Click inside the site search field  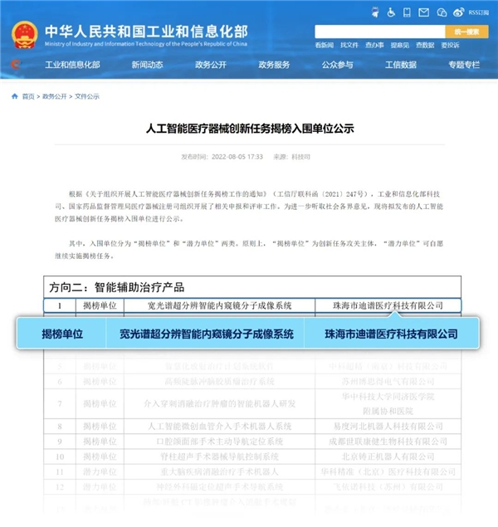pyautogui.click(x=379, y=32)
